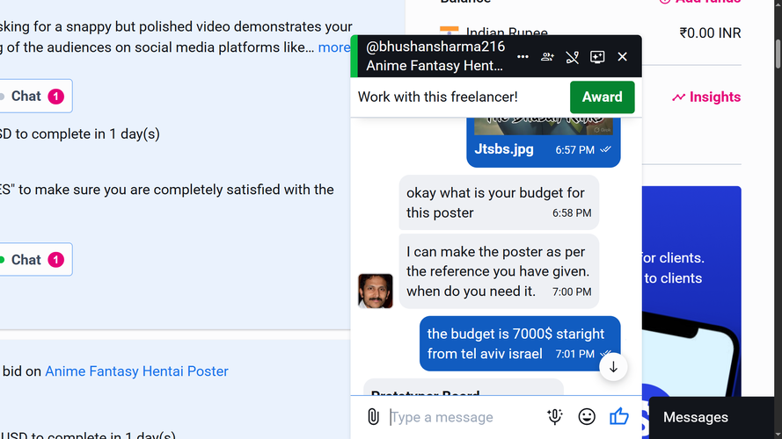Open the second Chat button with green dot
The width and height of the screenshot is (782, 439).
coord(36,260)
